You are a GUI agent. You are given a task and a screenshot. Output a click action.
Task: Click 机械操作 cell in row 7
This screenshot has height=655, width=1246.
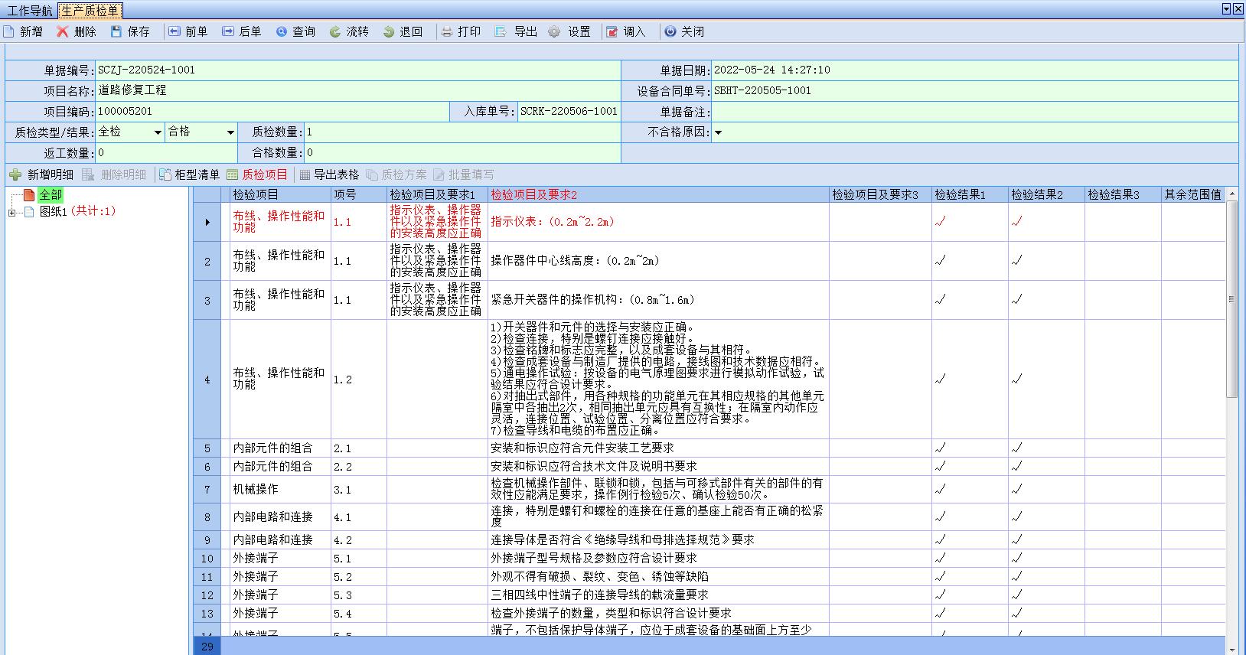tap(280, 490)
